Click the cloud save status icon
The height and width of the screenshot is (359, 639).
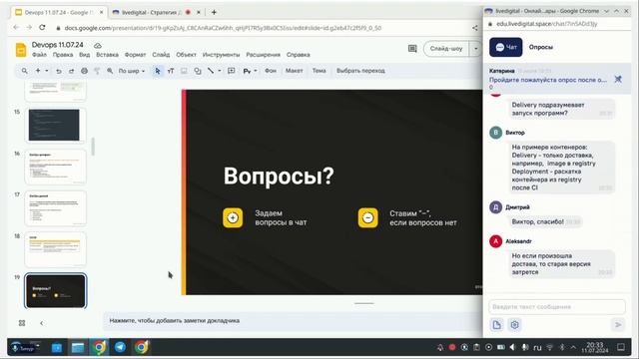[x=98, y=45]
